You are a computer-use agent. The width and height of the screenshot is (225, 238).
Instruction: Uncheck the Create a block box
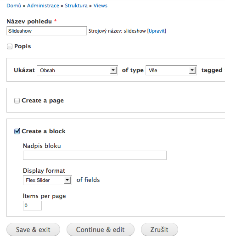[17, 131]
